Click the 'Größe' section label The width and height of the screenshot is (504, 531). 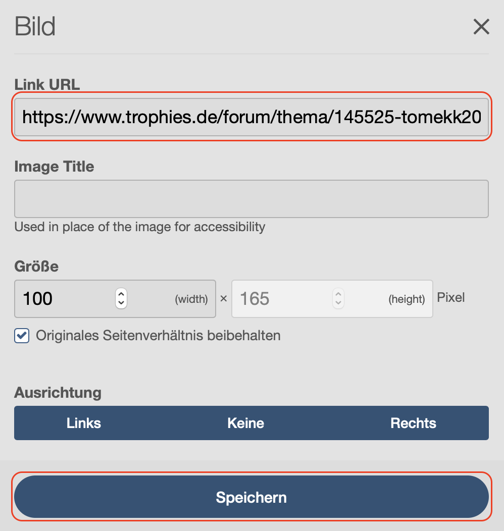(36, 266)
